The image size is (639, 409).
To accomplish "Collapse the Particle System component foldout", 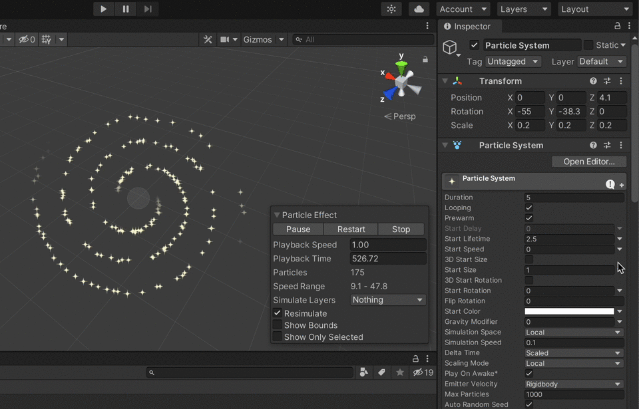I will [445, 146].
